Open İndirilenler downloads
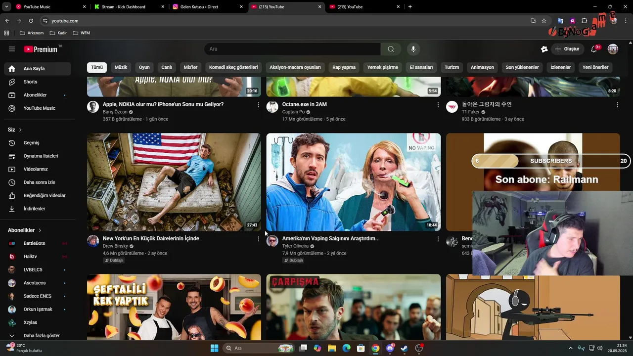 38,209
